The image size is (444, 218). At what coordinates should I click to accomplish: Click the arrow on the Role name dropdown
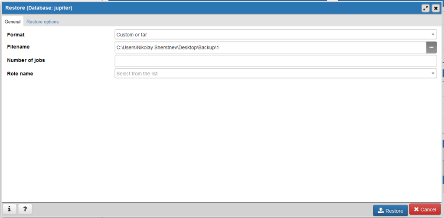433,74
